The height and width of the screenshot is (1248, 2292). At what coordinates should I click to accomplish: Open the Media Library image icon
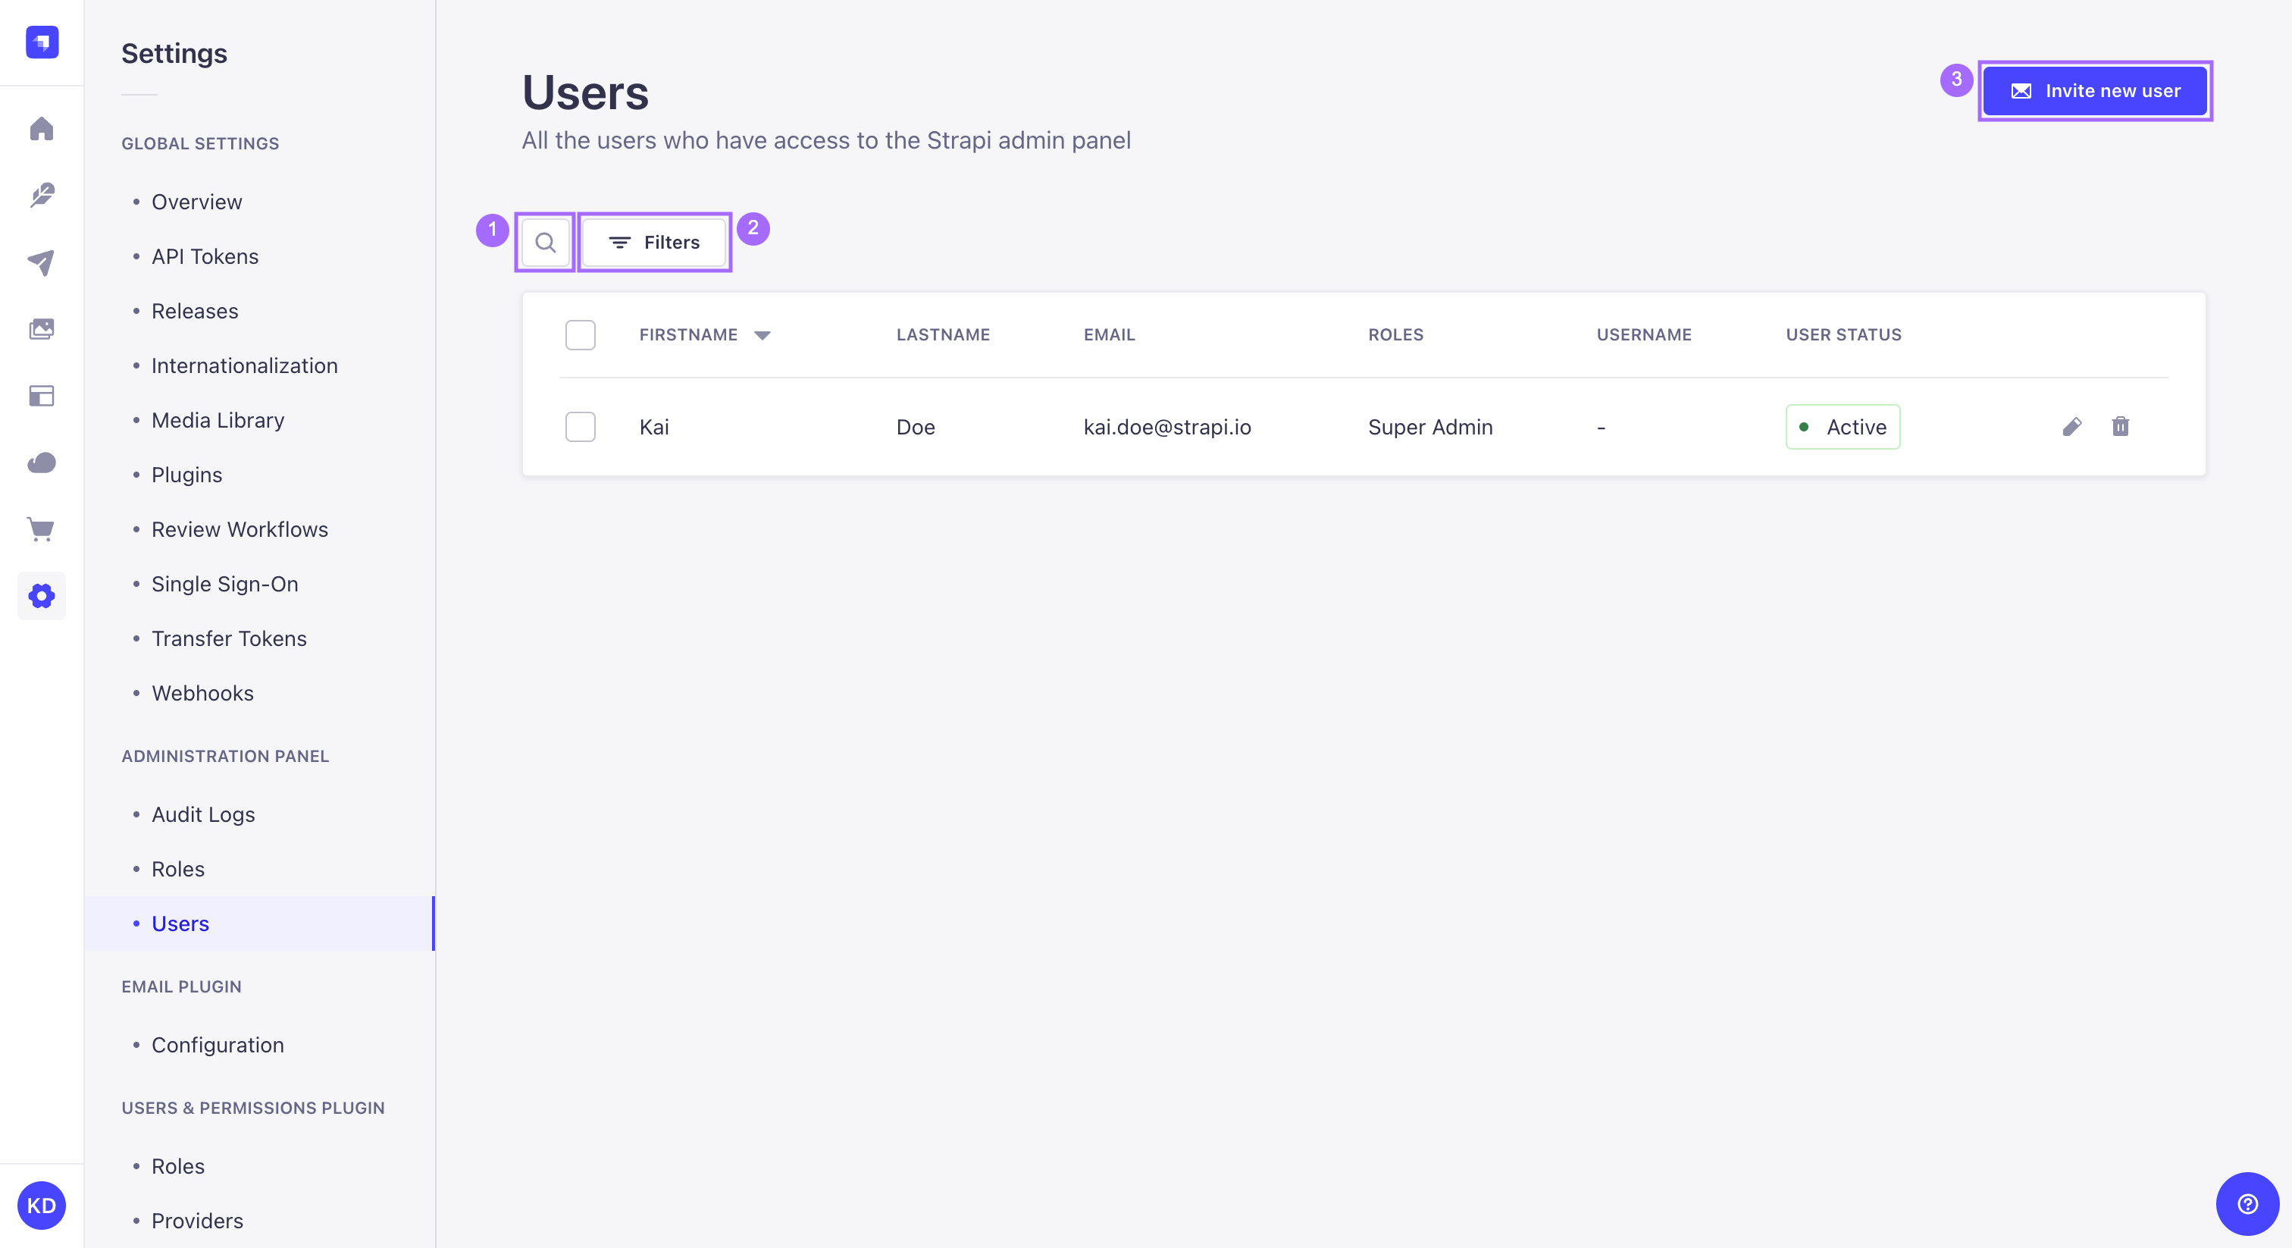[42, 328]
